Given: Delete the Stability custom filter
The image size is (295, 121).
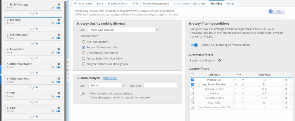Looking at the screenshot, I should [286, 93].
